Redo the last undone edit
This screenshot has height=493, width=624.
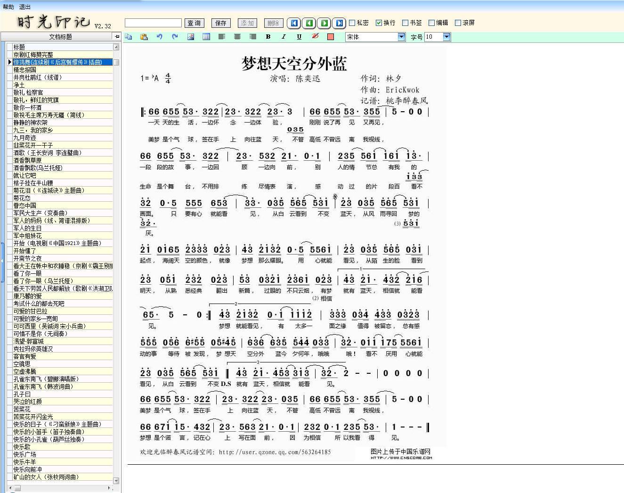coord(175,37)
